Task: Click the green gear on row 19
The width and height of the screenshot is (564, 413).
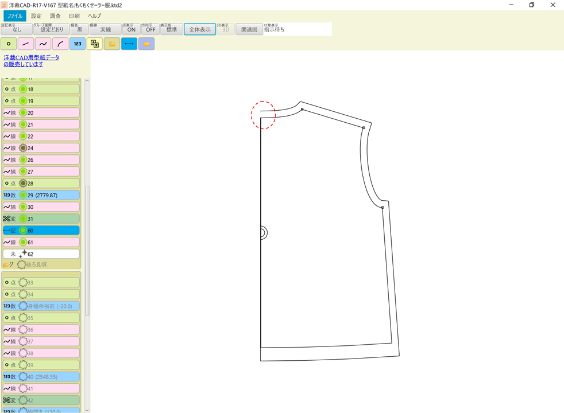Action: tap(23, 101)
